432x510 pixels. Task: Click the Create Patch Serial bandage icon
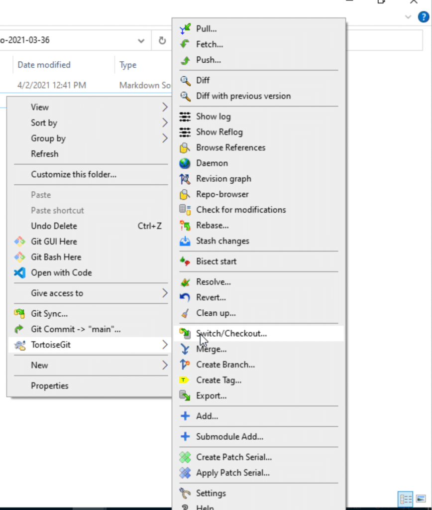(185, 457)
